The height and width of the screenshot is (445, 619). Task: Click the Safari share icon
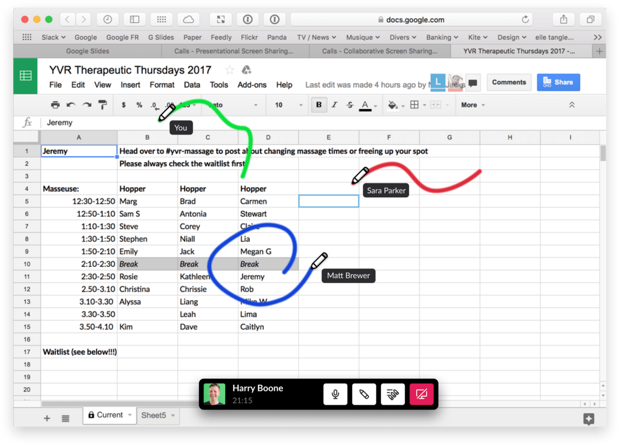(564, 20)
